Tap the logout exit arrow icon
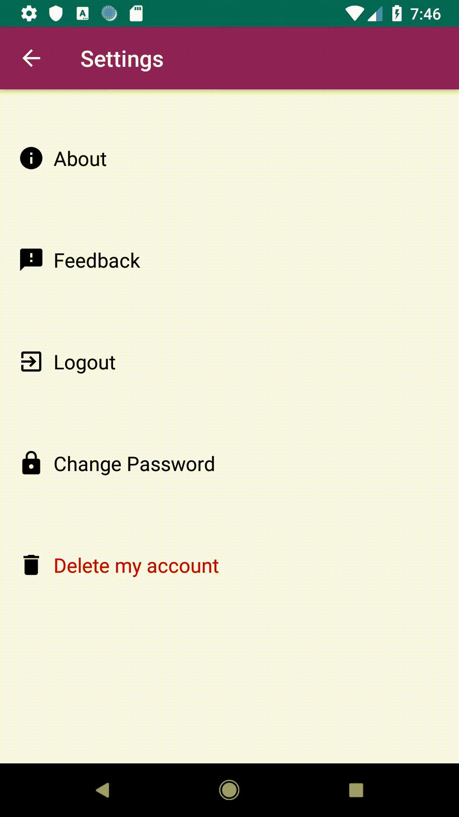 31,362
